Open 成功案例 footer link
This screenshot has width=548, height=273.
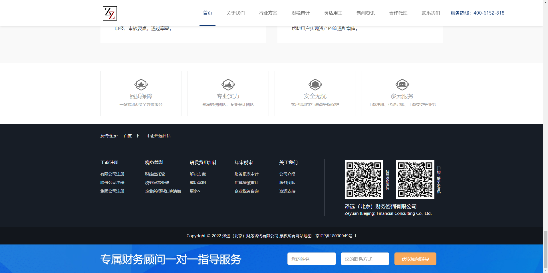[198, 183]
